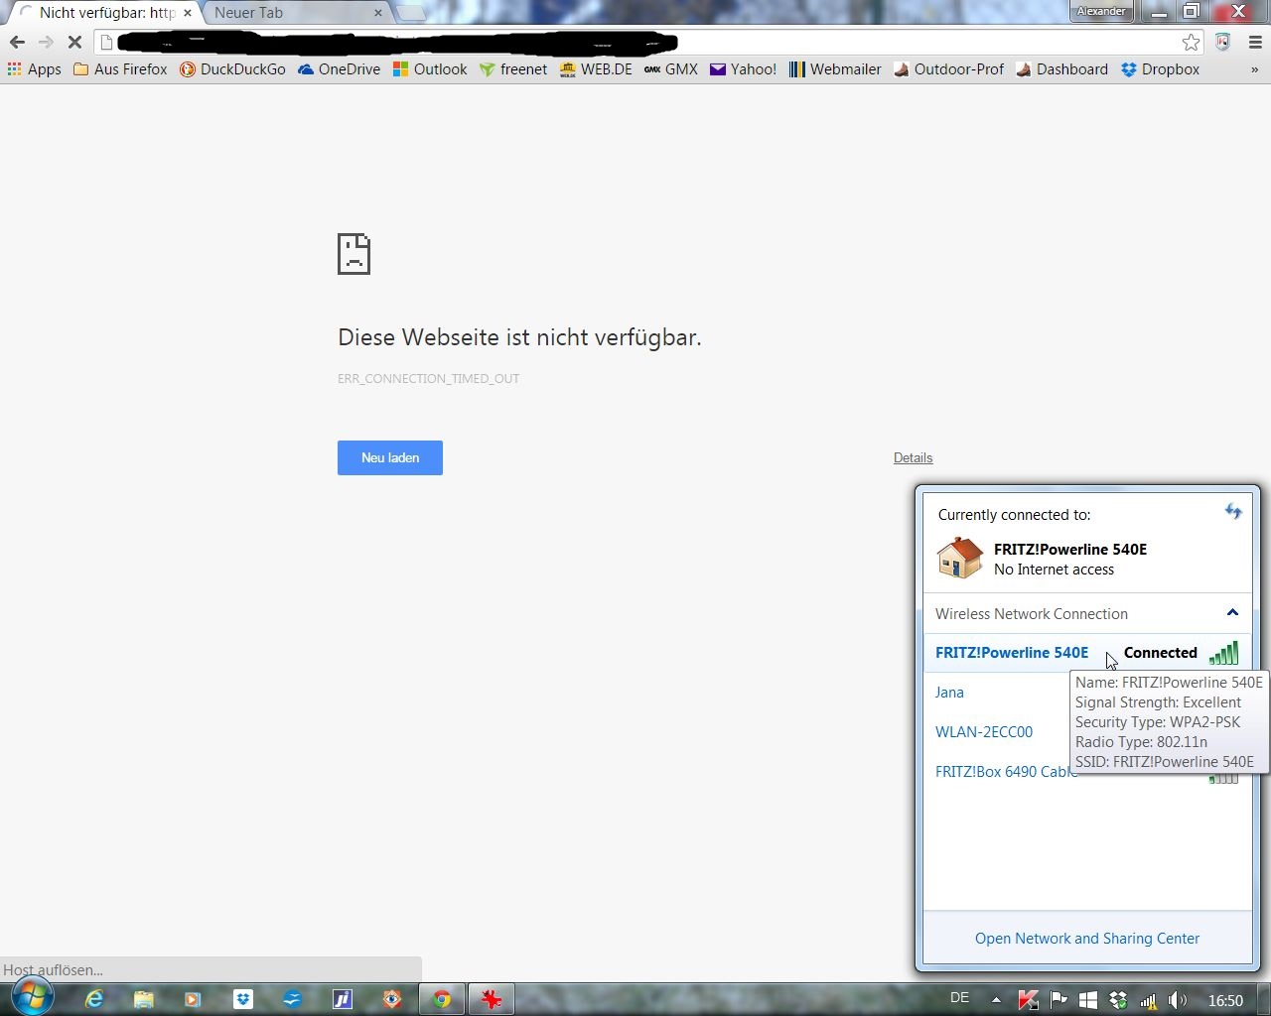
Task: Click the bookmark star icon in address bar
Action: 1191,42
